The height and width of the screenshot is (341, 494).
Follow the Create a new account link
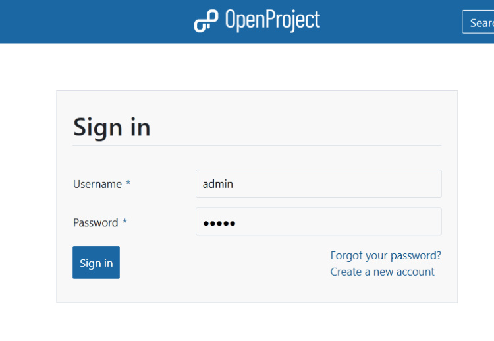[x=382, y=272]
